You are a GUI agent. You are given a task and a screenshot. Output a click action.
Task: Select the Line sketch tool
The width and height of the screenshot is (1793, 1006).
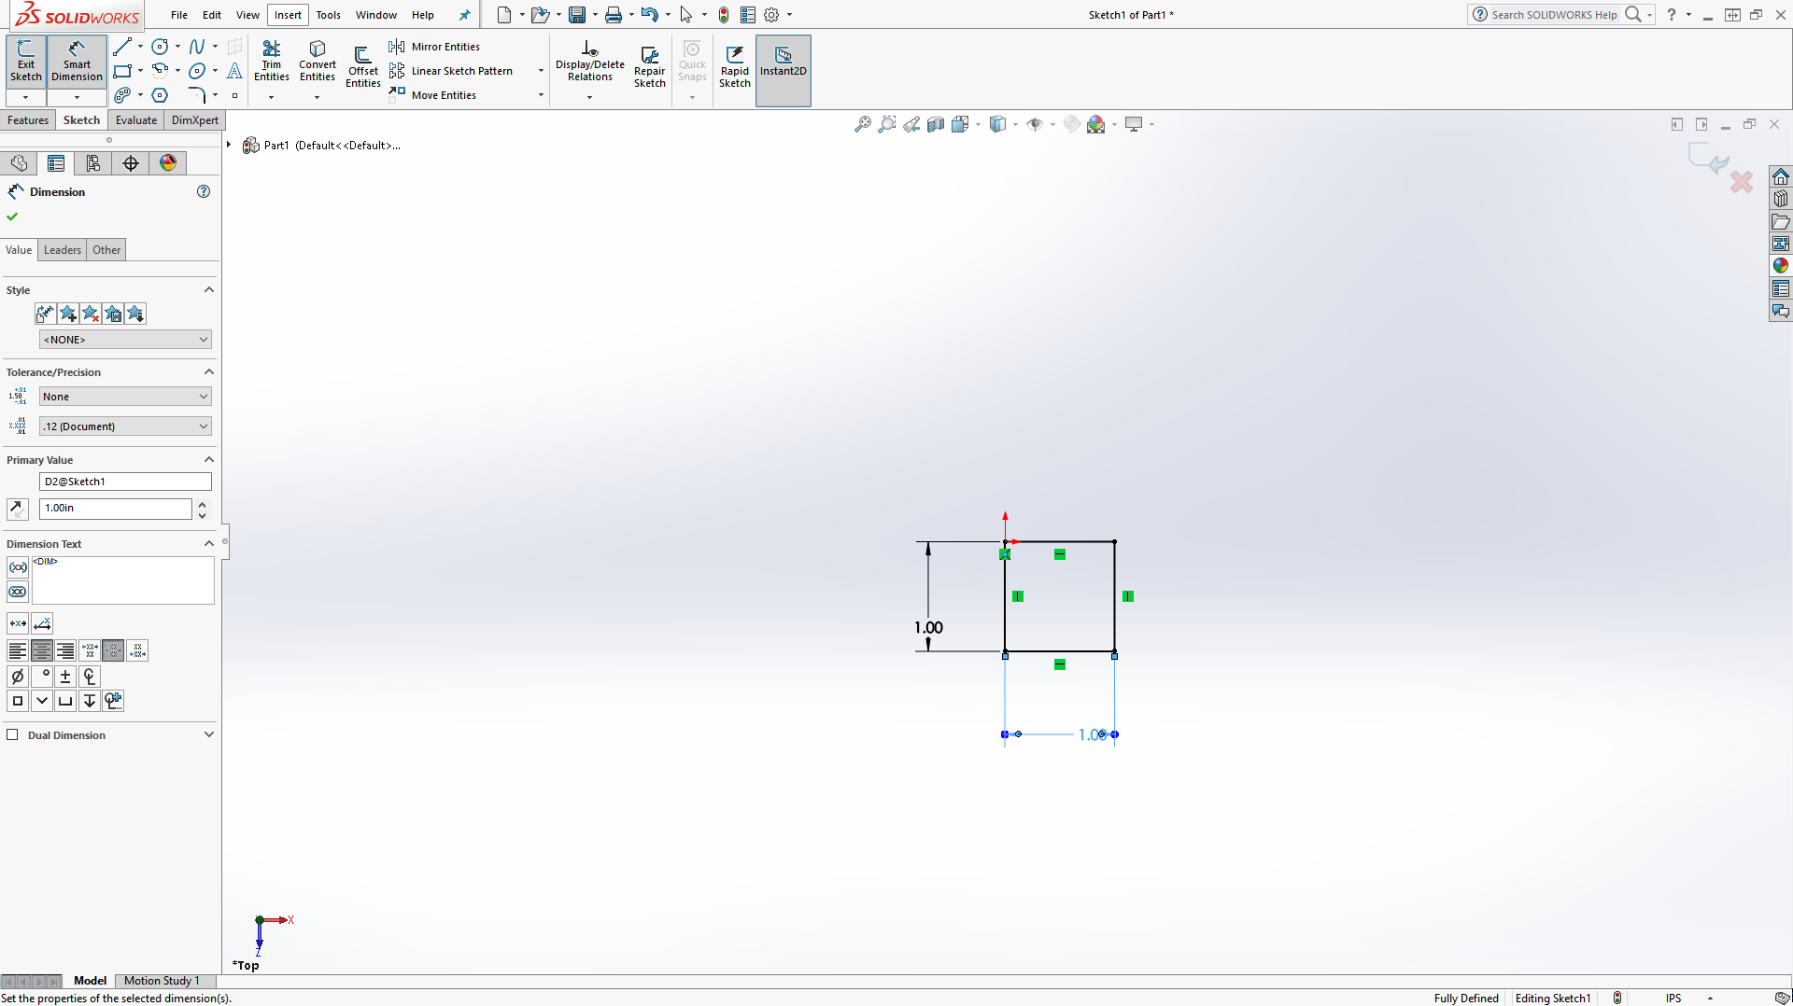[x=122, y=47]
